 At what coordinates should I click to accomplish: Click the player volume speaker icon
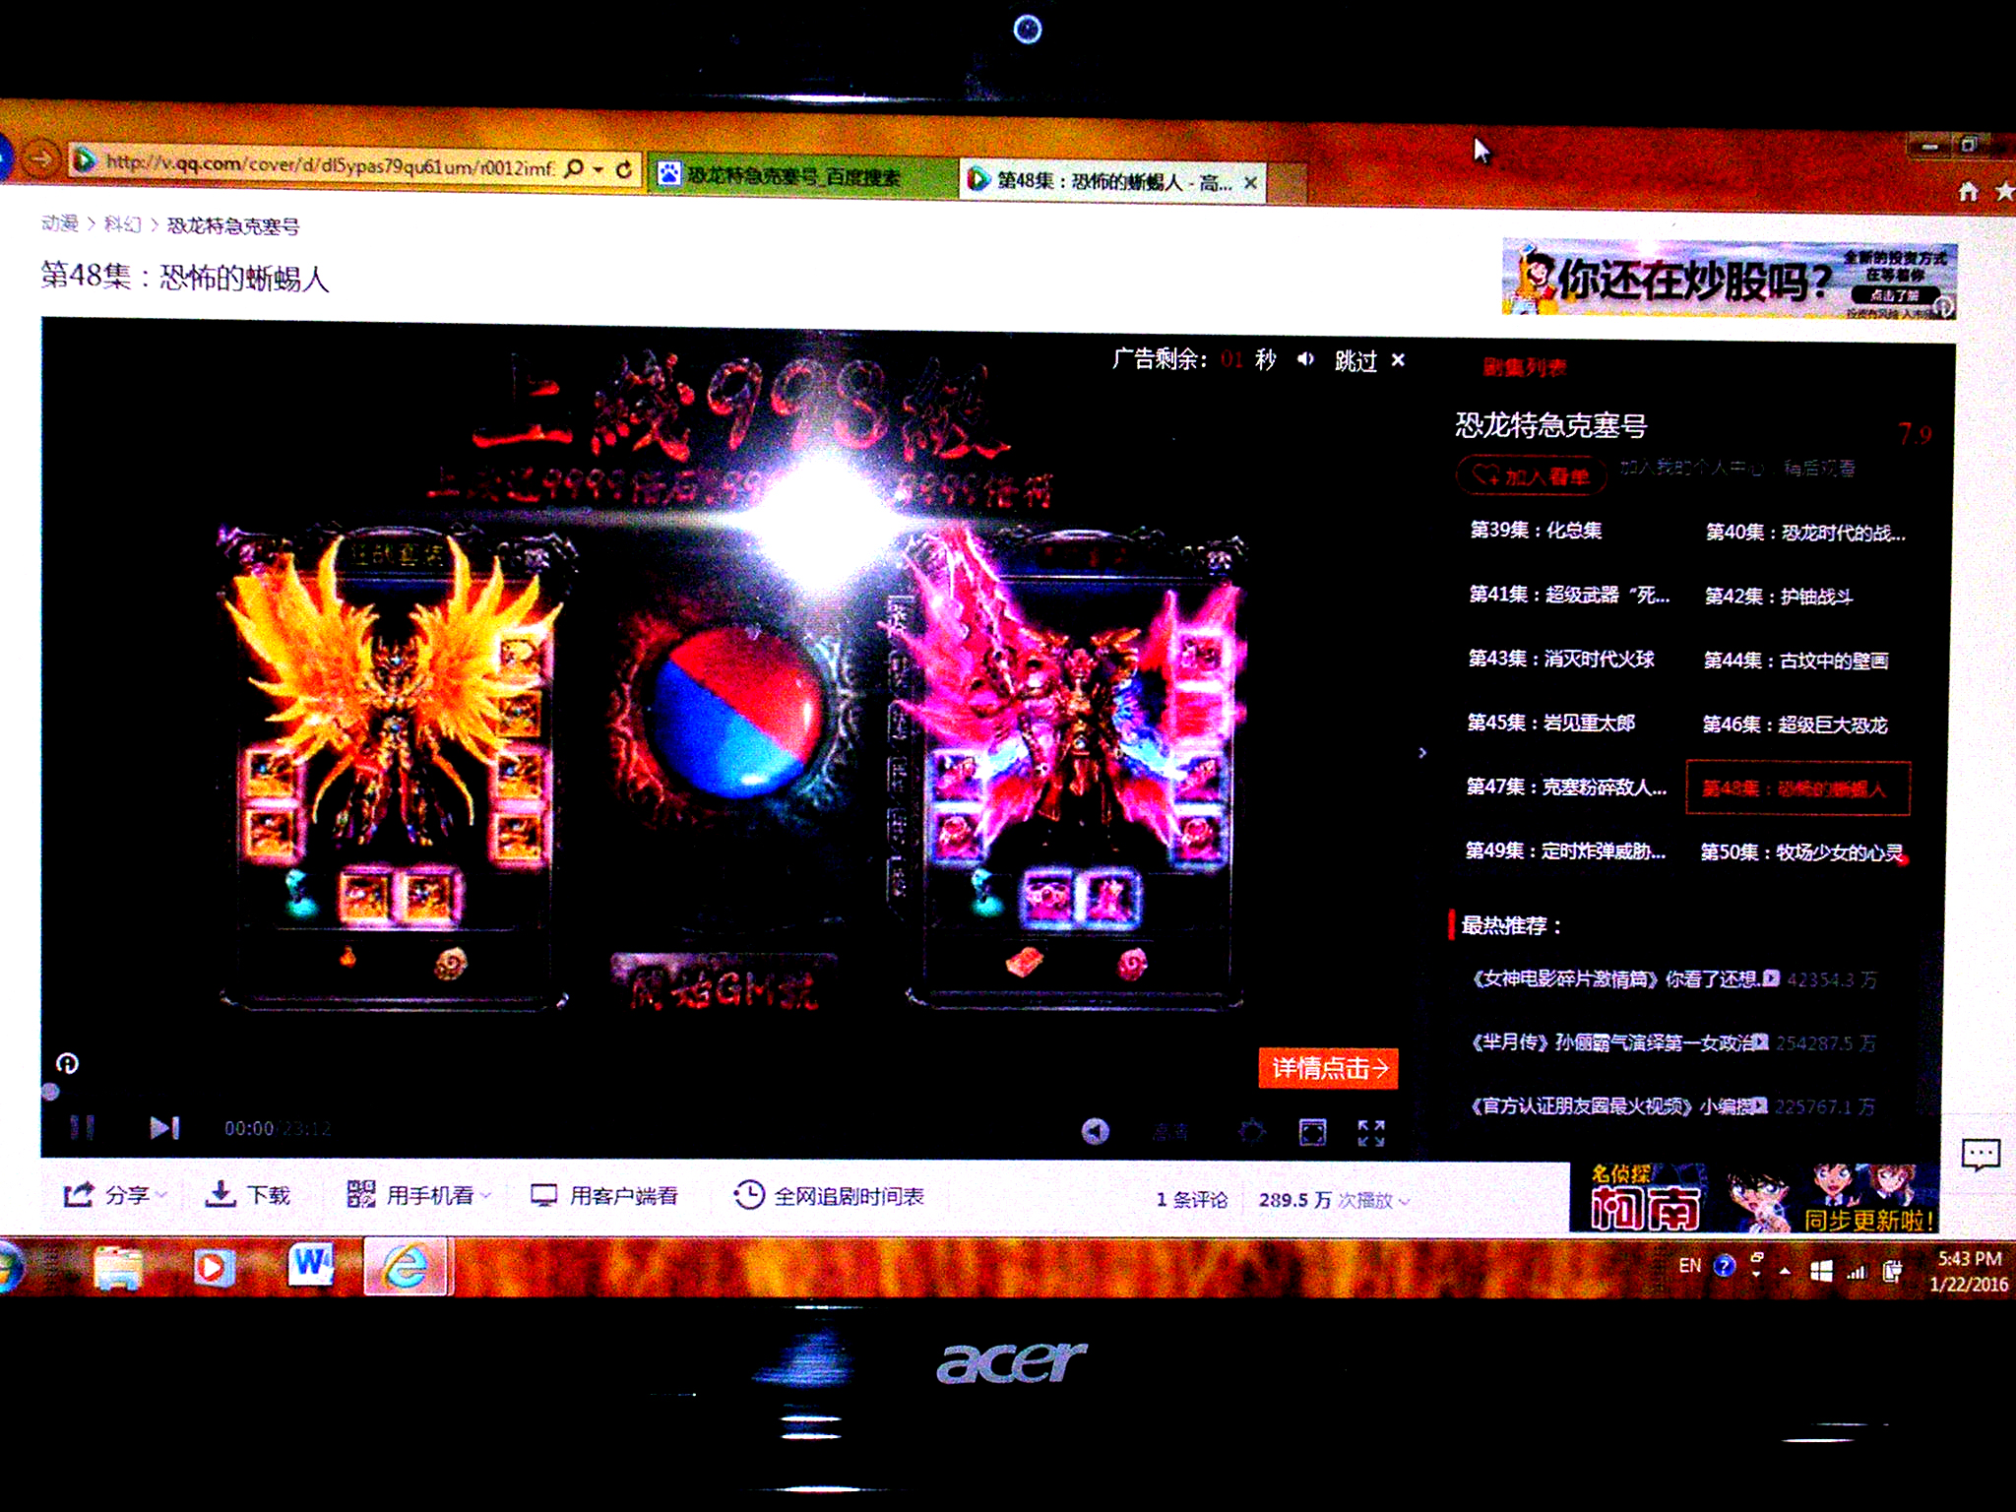coord(1095,1132)
